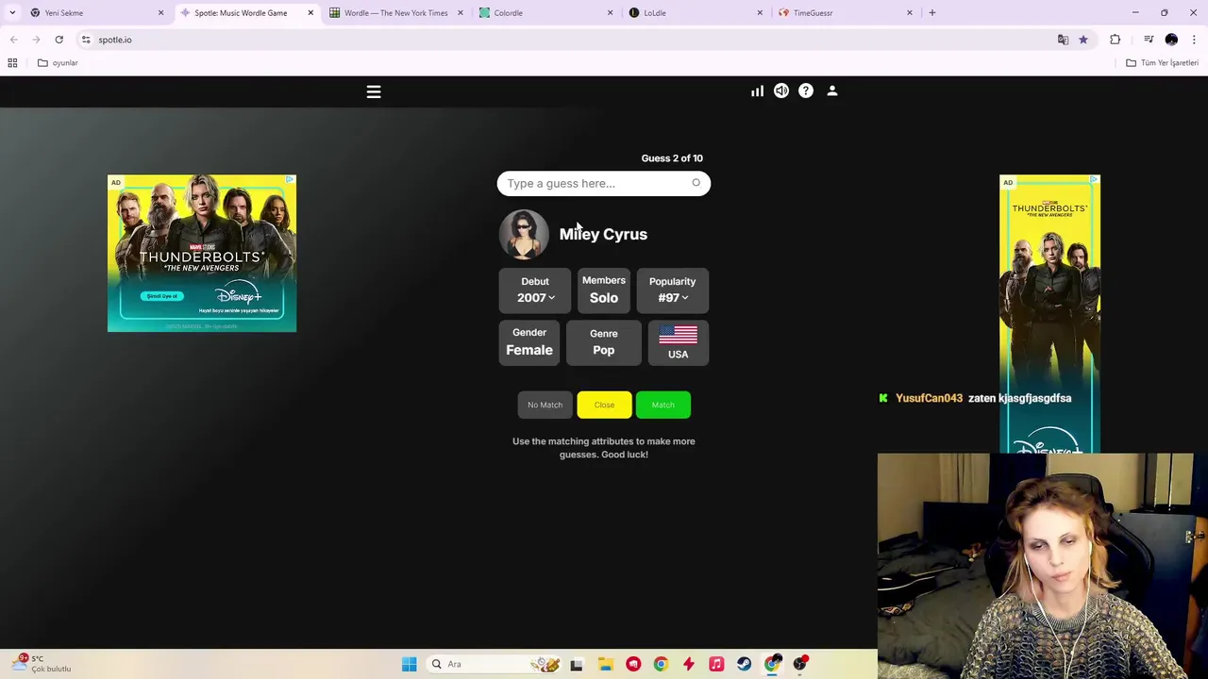Open the weather widget showing 5°C
This screenshot has height=679, width=1208.
click(40, 664)
